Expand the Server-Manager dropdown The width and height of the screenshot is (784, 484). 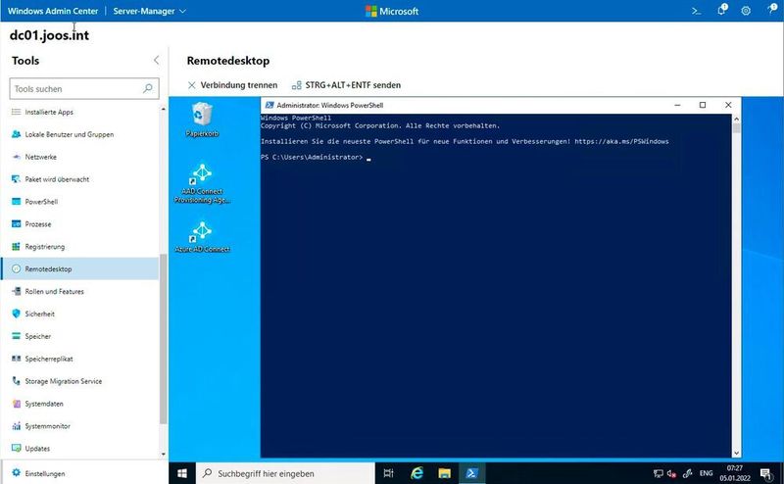tap(149, 11)
